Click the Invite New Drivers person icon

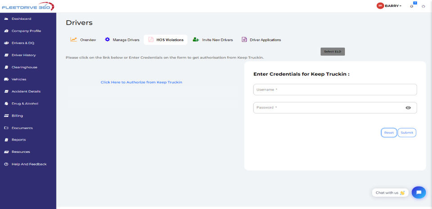tap(196, 39)
